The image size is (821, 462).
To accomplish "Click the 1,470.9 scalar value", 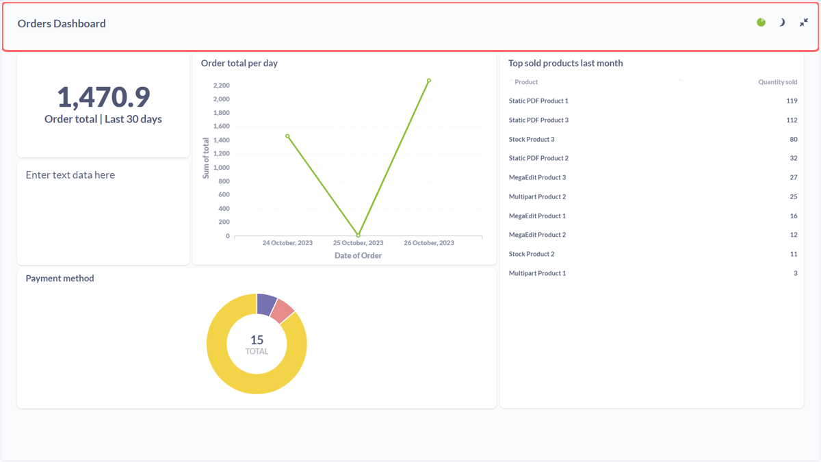I will [x=103, y=97].
